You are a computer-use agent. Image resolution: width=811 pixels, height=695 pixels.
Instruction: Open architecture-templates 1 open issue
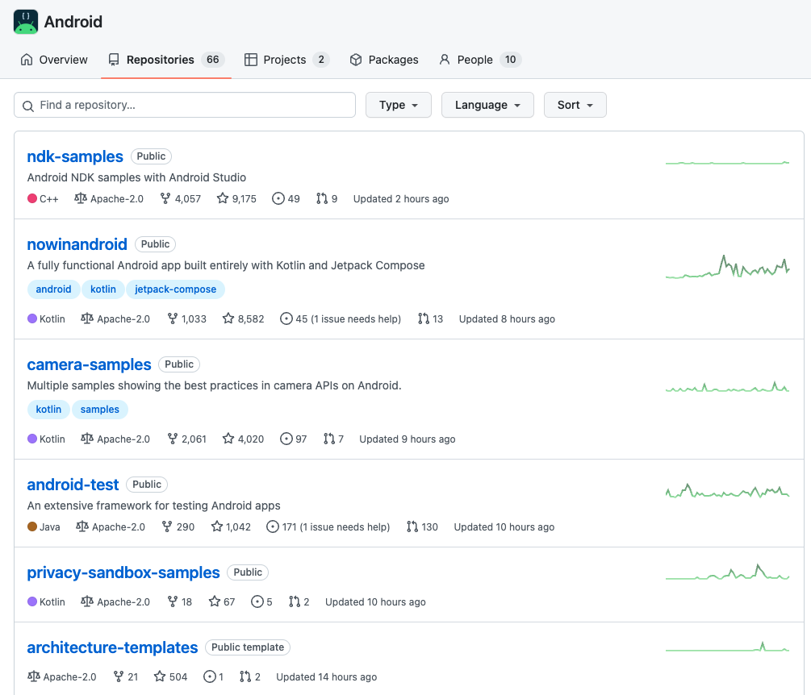pos(213,677)
